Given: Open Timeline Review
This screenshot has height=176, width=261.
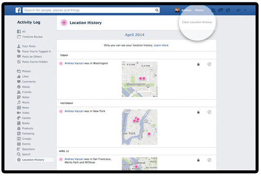Looking at the screenshot, I should pos(32,37).
